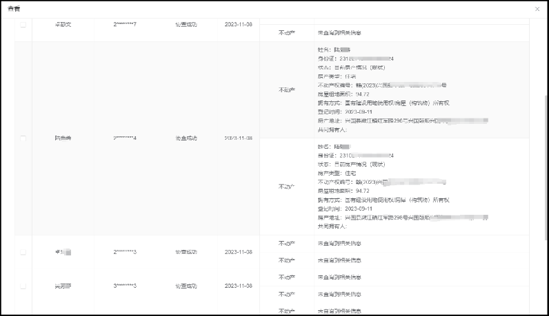
Task: Click the vertical scrollbar on the right
Action: click(x=546, y=138)
